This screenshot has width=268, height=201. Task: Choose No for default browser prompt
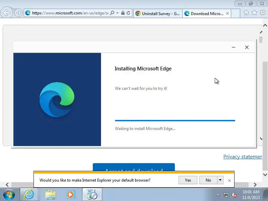tap(208, 180)
